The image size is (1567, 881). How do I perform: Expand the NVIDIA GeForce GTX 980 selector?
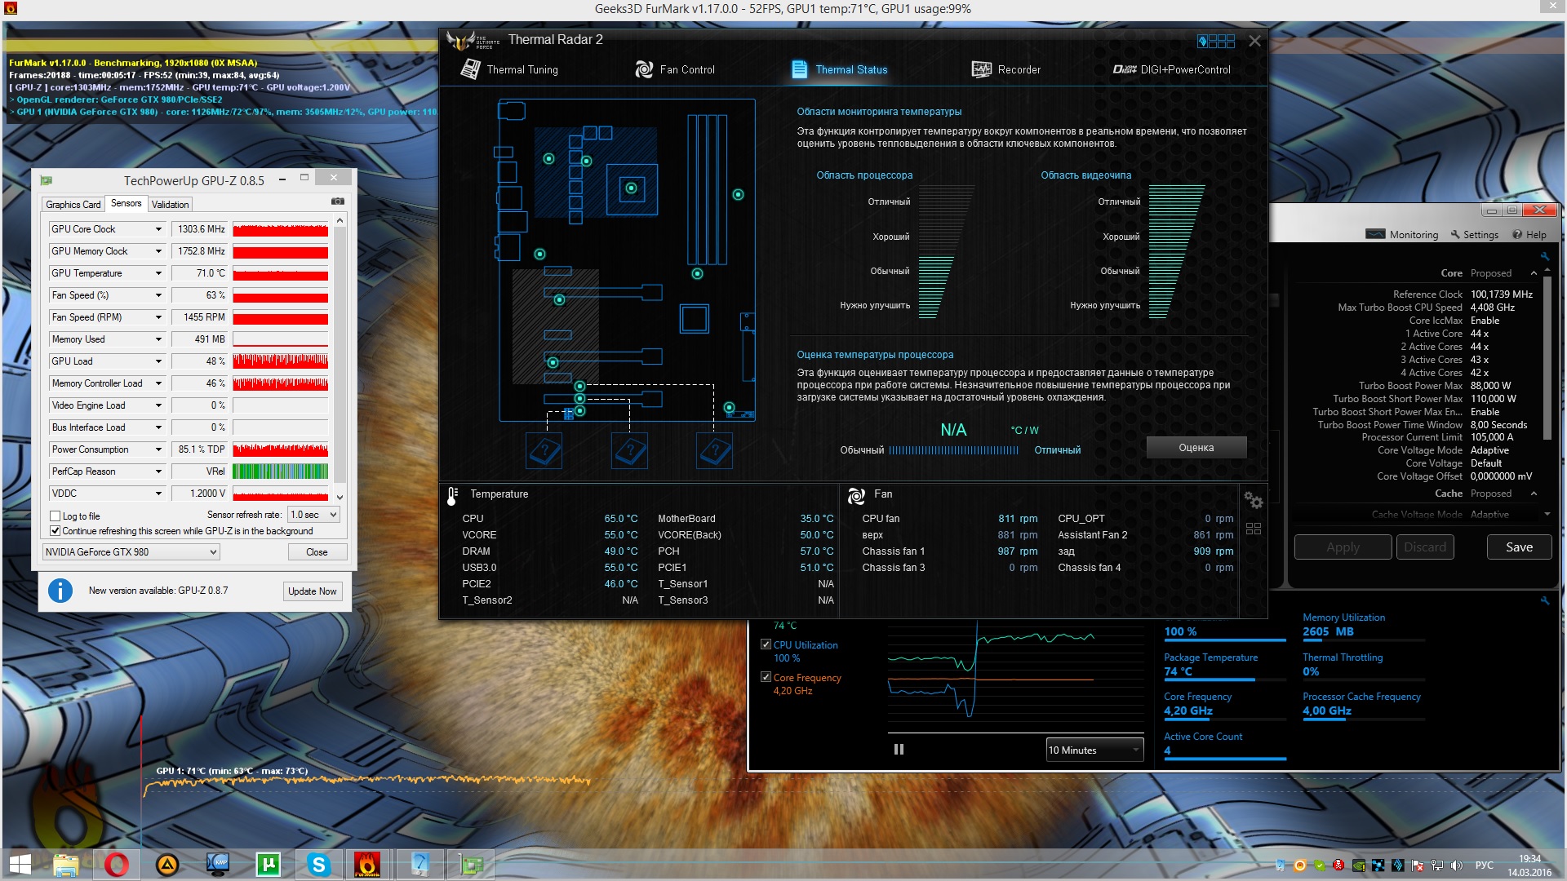[131, 552]
